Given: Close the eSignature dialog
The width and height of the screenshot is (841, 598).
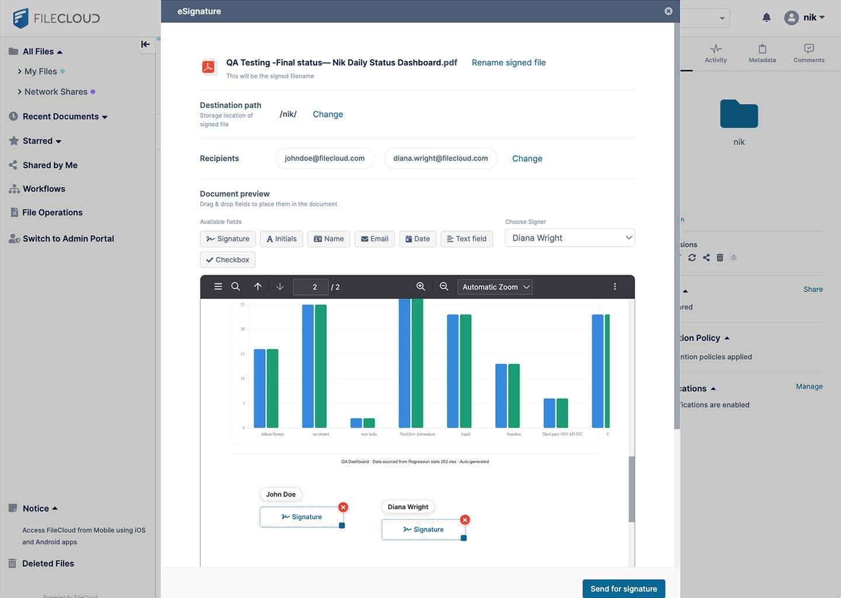Looking at the screenshot, I should click(668, 11).
